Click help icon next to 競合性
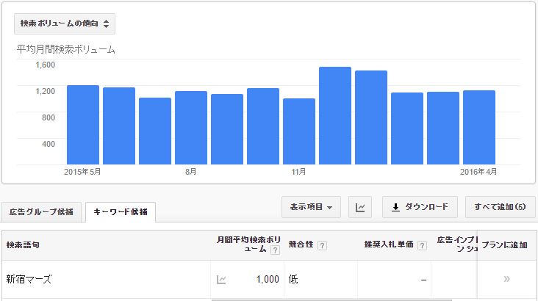Image resolution: width=538 pixels, height=301 pixels. (x=322, y=245)
